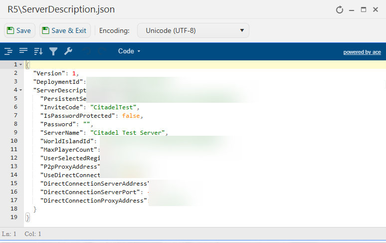Open the filter funnel tool
This screenshot has height=243, width=386.
click(53, 51)
